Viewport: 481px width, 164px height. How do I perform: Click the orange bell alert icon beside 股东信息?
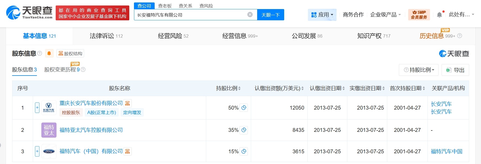(49, 53)
